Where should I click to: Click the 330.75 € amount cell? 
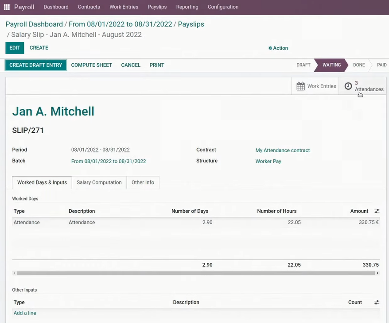pyautogui.click(x=369, y=223)
